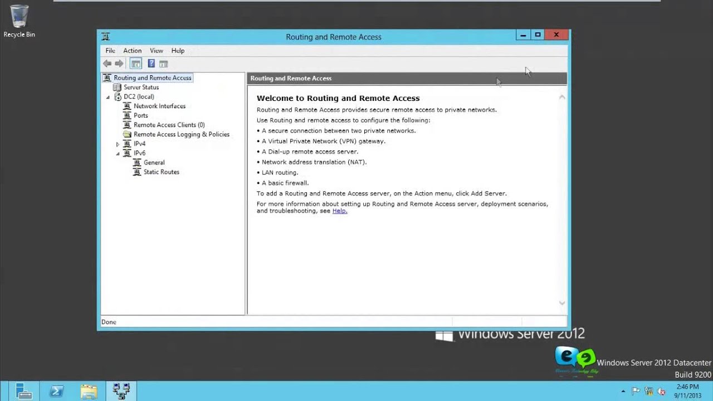Screen dimensions: 713x401
Task: Click the Back arrow in the toolbar
Action: (x=107, y=63)
